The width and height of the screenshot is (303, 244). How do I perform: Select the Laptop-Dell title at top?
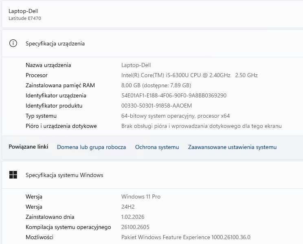coord(23,11)
